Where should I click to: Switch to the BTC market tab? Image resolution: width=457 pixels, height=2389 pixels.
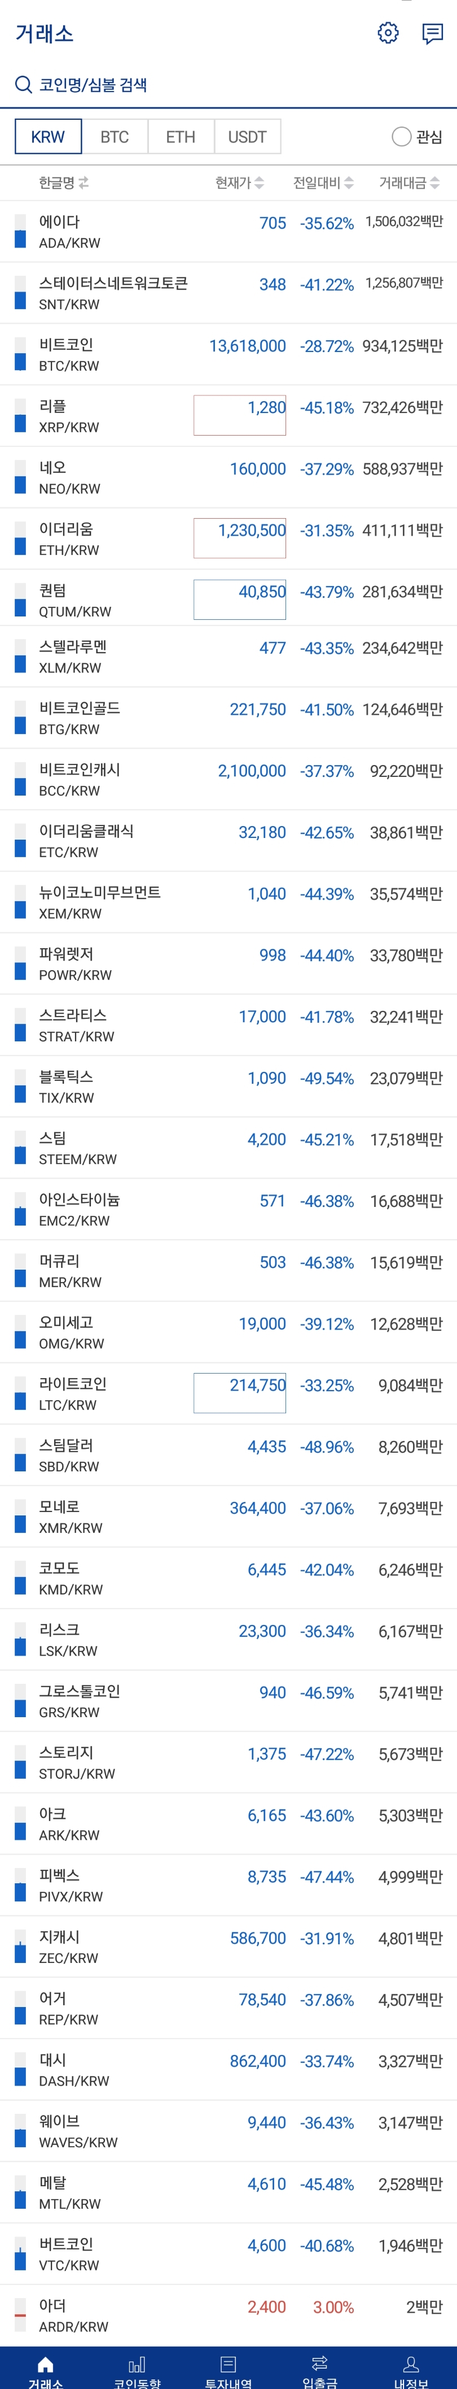[115, 136]
